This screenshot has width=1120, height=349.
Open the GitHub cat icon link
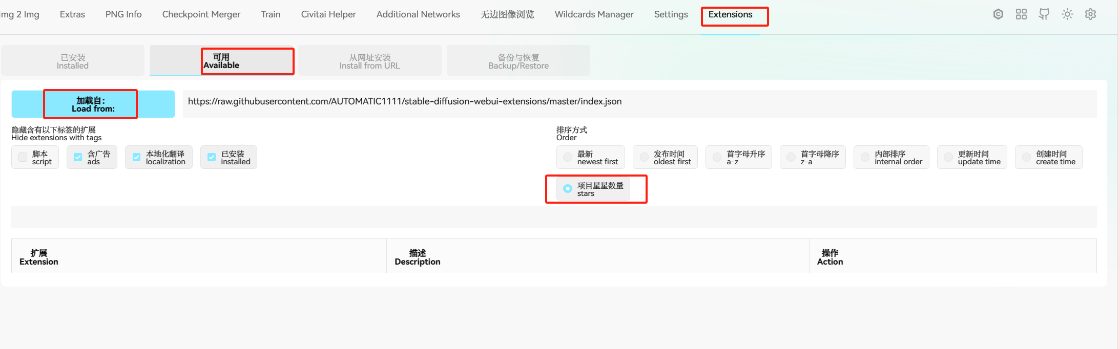click(1044, 14)
